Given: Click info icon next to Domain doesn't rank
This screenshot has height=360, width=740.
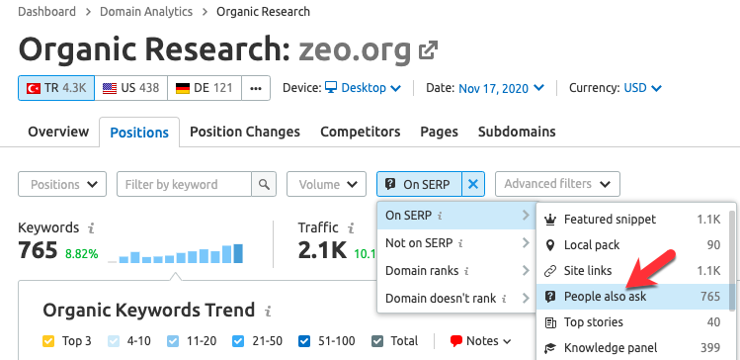Looking at the screenshot, I should (x=504, y=299).
